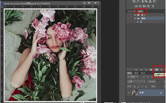Add a Color Balance adjustment with the scales icon
Viewport: 166px width, 103px height.
point(138,1)
